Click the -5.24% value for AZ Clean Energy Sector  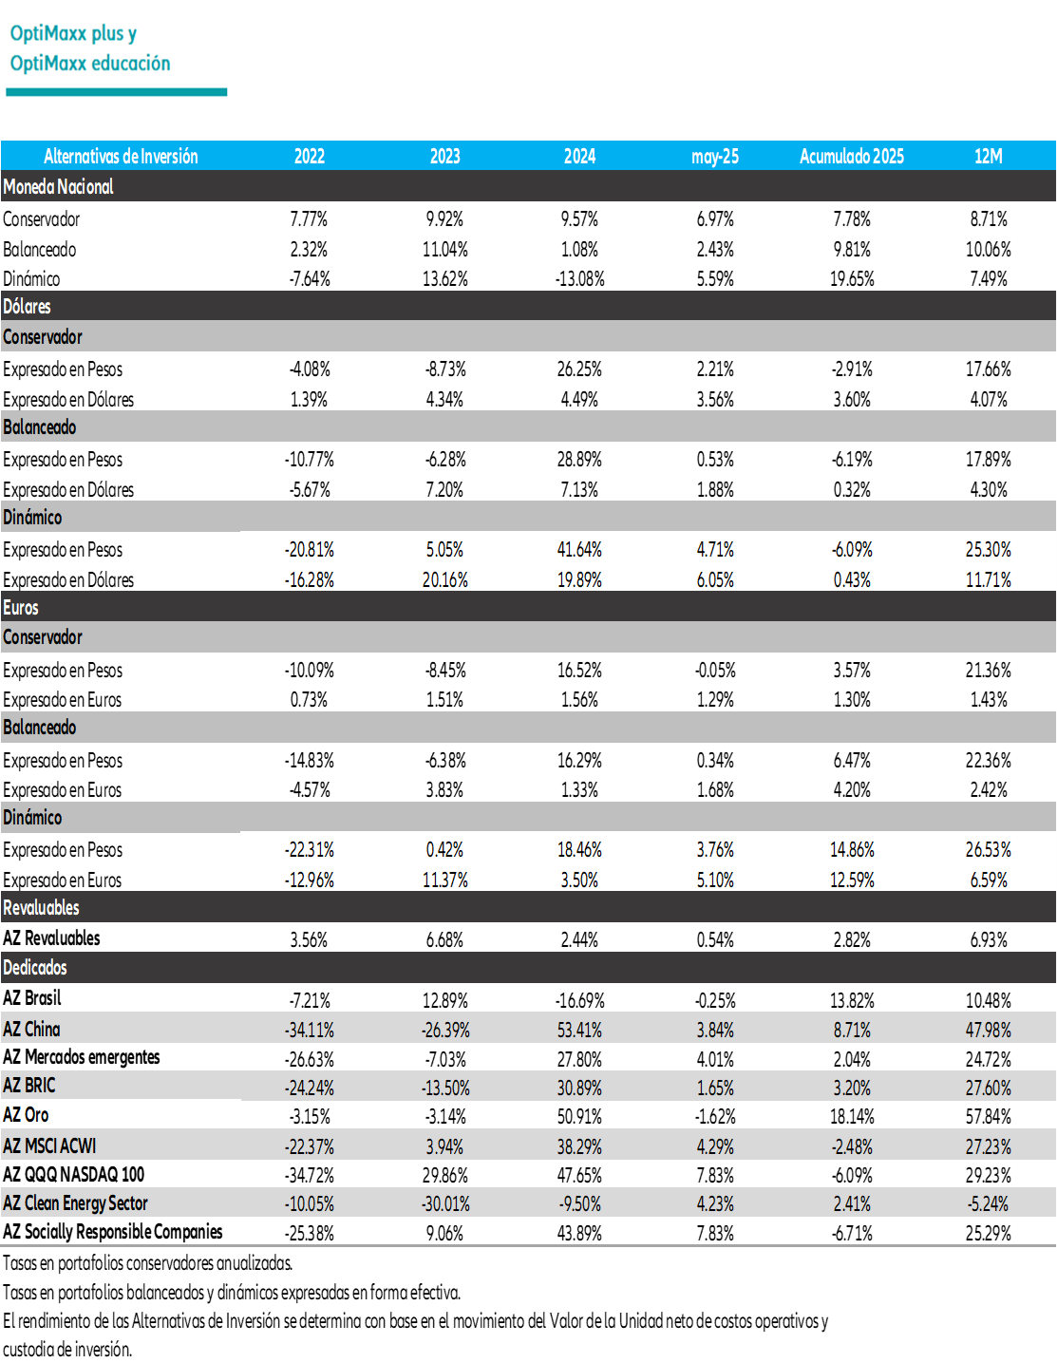pyautogui.click(x=989, y=1204)
